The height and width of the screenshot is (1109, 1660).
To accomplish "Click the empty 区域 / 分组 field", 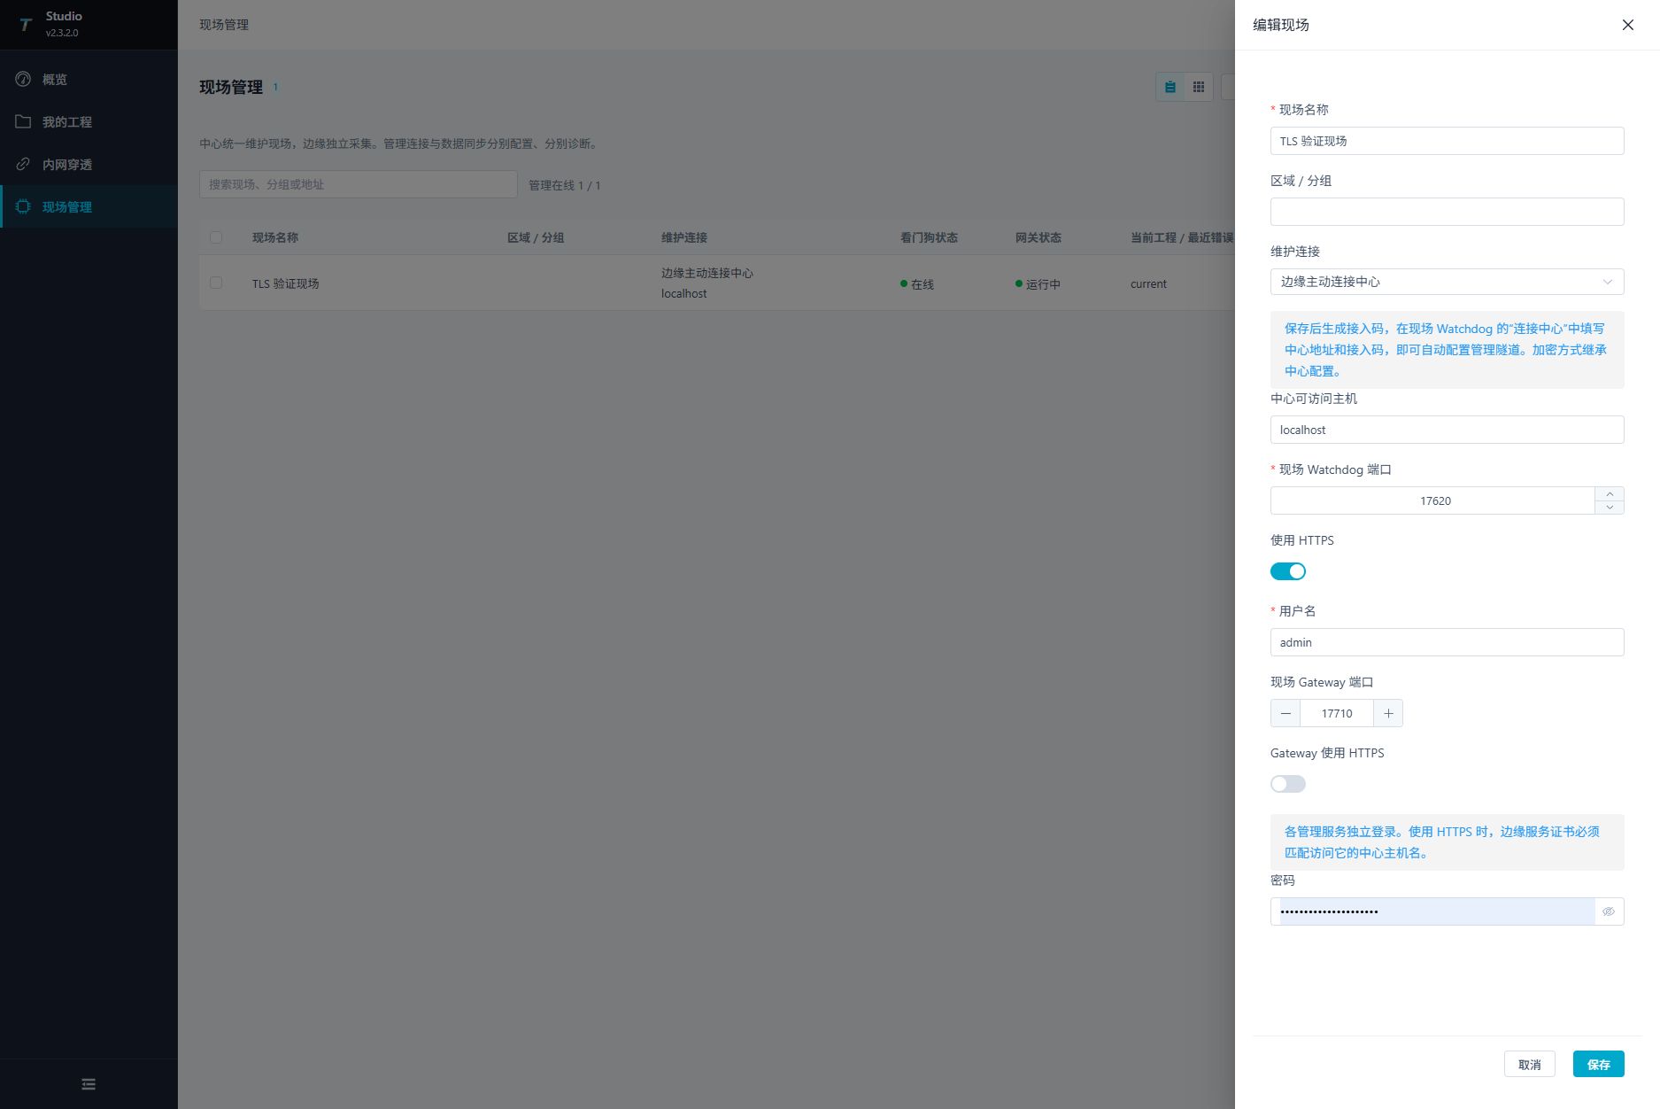I will (x=1447, y=212).
